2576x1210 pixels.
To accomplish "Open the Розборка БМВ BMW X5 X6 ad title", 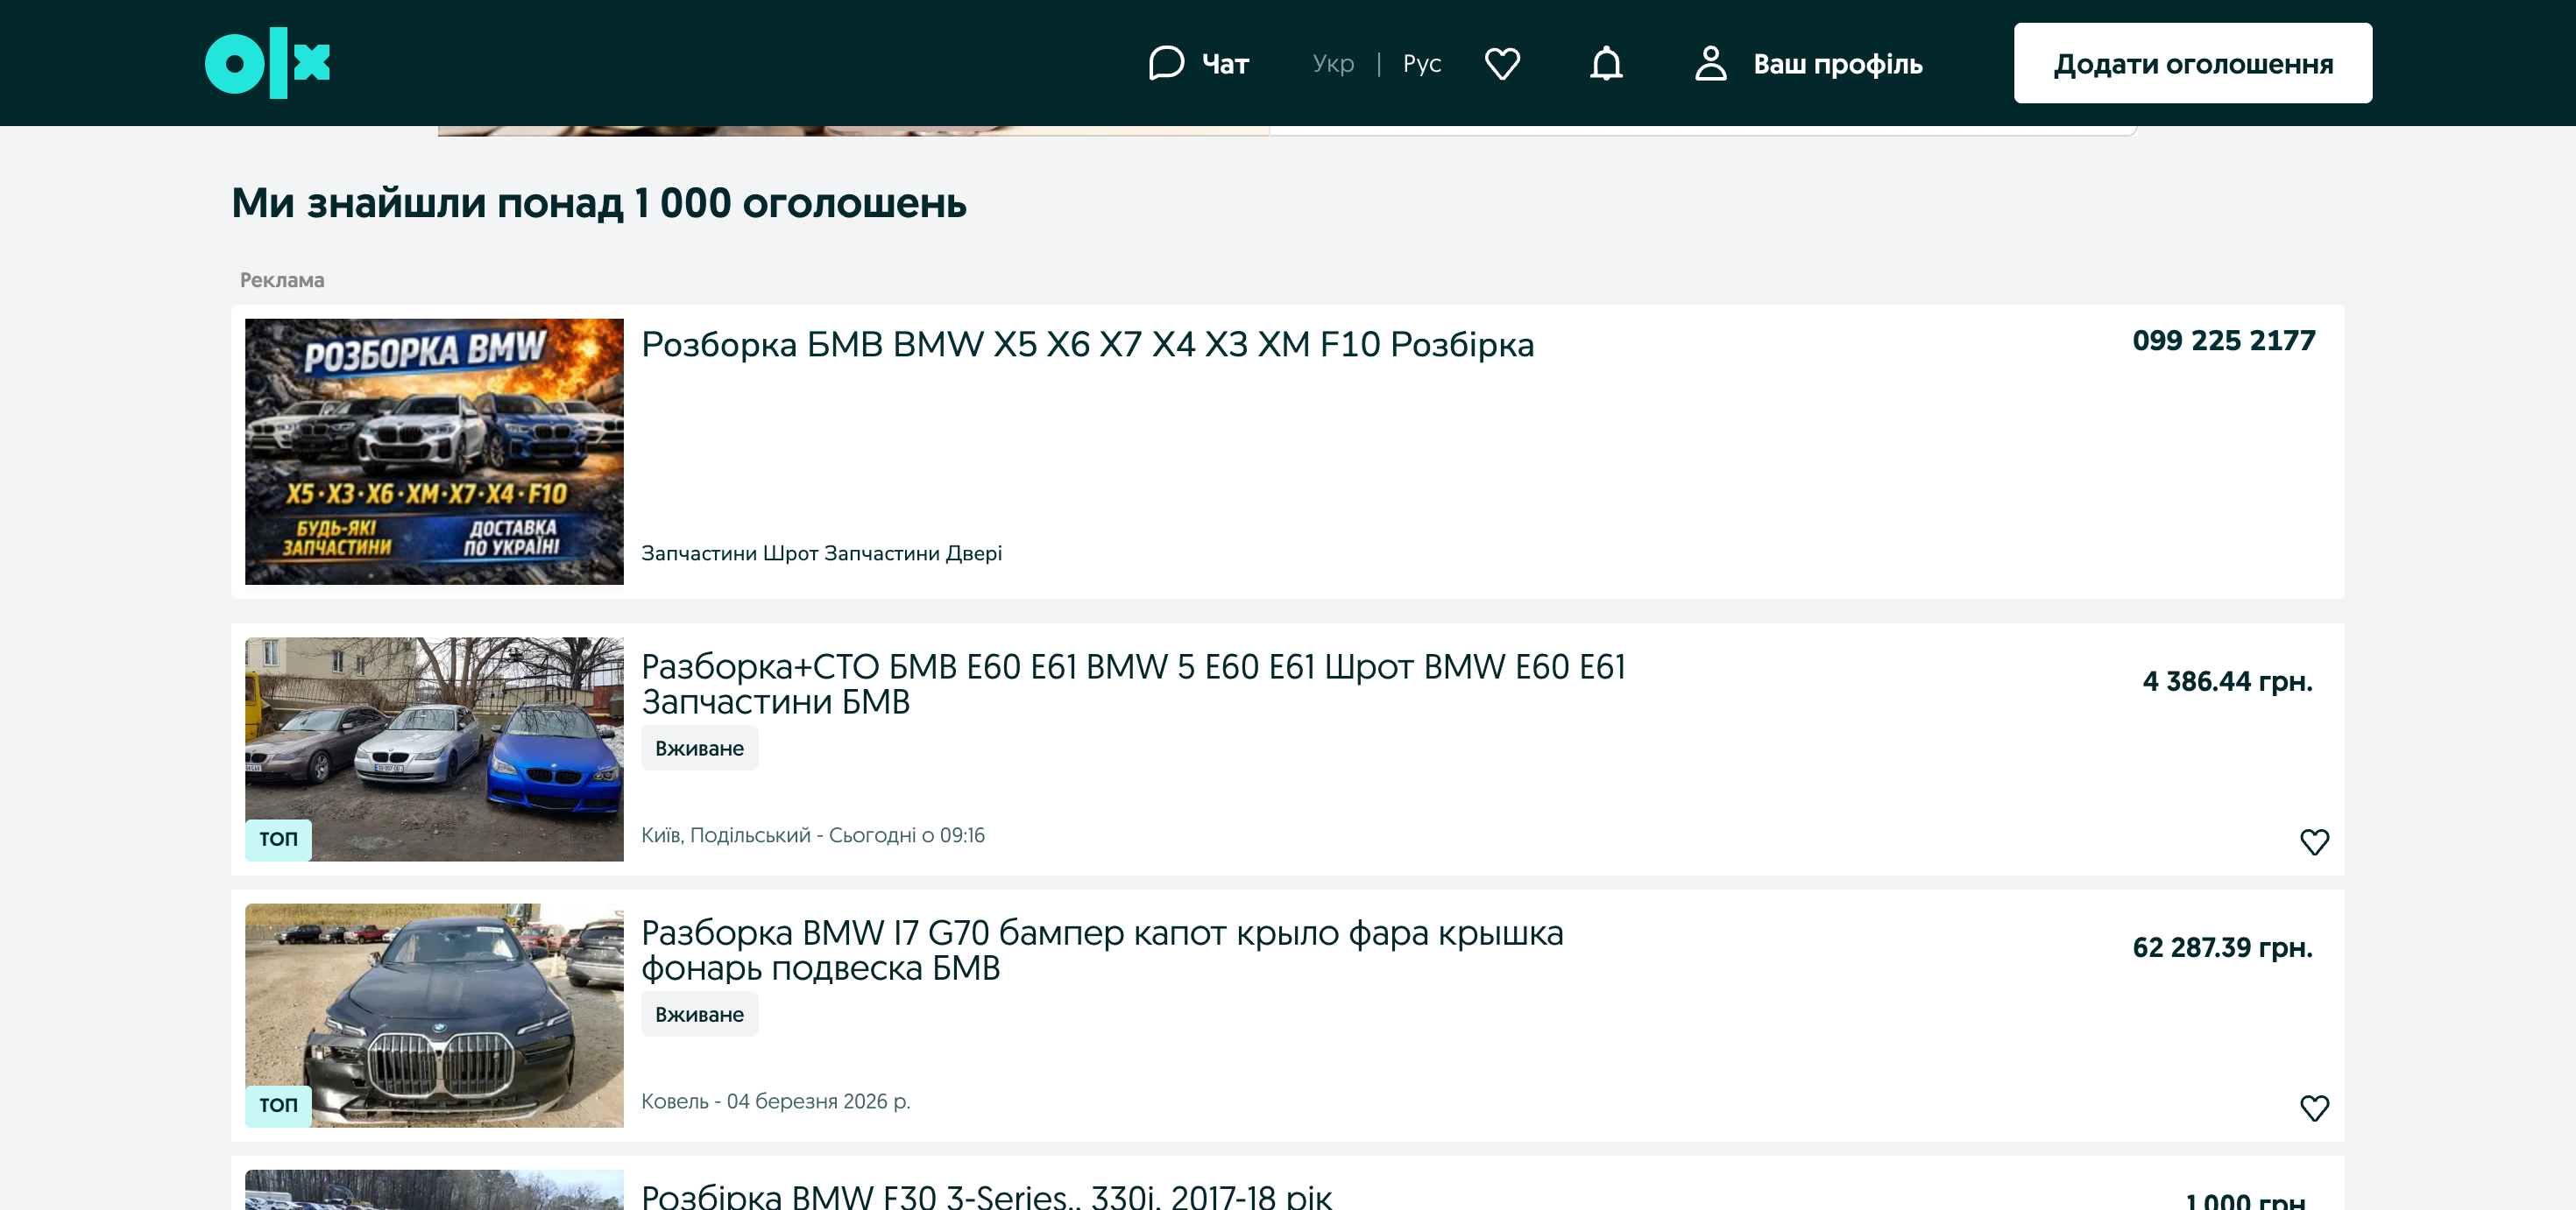I will pyautogui.click(x=1087, y=345).
